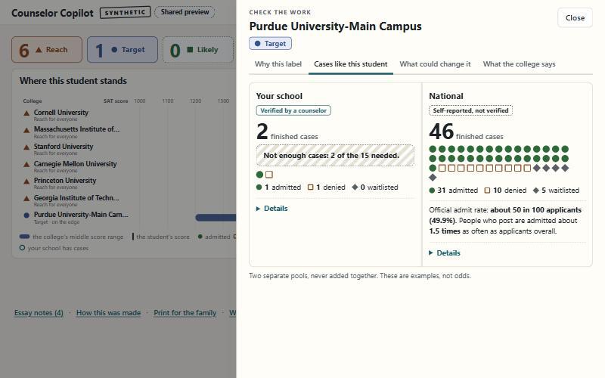Viewport: 605px width, 378px height.
Task: Click the 2 finished cases count
Action: pos(287,132)
